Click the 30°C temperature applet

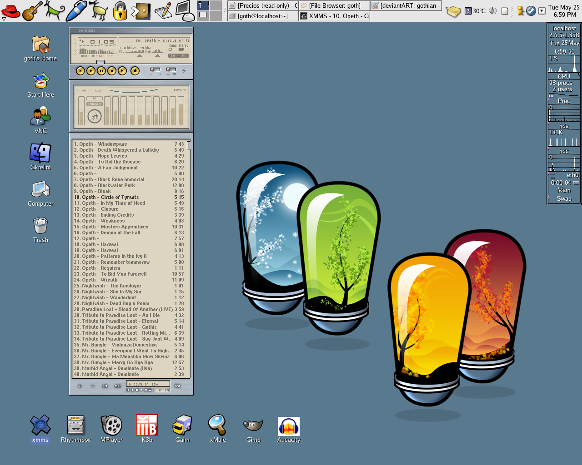[475, 11]
